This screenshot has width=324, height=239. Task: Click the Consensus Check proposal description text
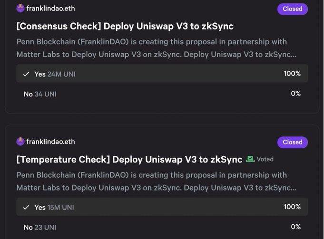coord(156,48)
